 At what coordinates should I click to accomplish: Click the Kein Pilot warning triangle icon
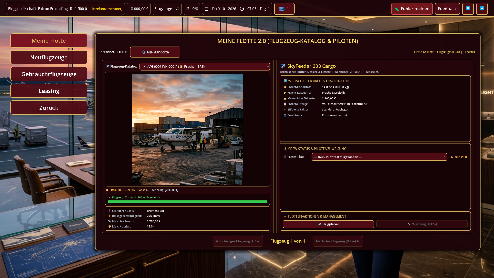452,157
